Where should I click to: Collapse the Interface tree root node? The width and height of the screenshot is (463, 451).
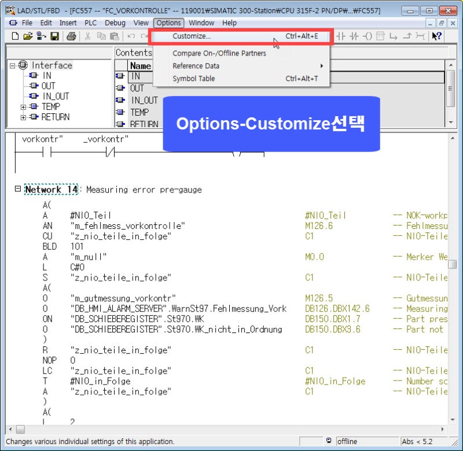[x=13, y=66]
